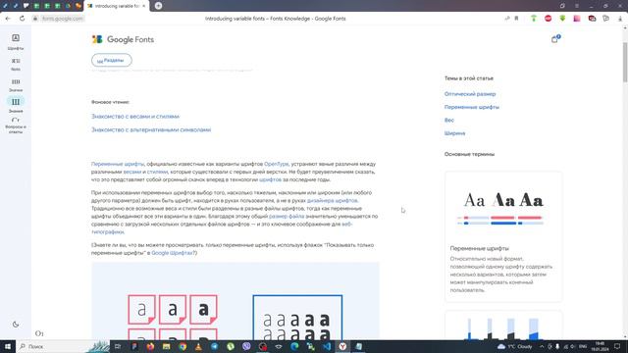Screen dimensions: 628x353
Task: Open the Noto section in the sidebar
Action: [16, 64]
